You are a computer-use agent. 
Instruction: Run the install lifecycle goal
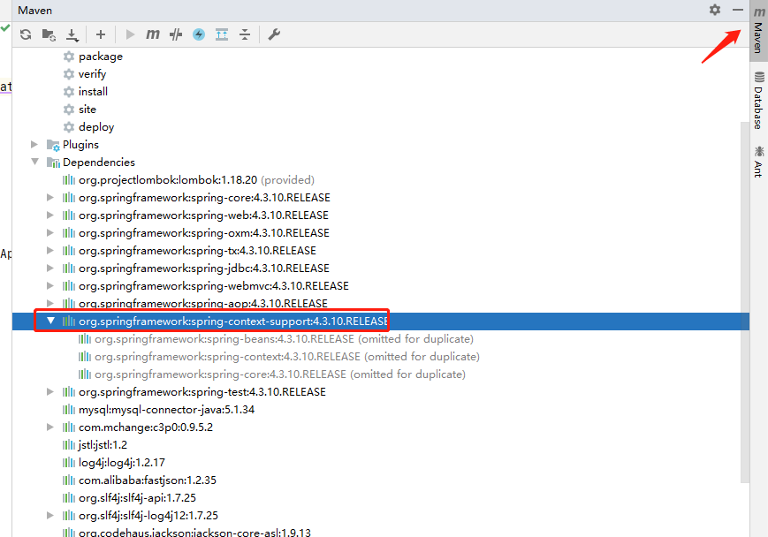[x=90, y=91]
